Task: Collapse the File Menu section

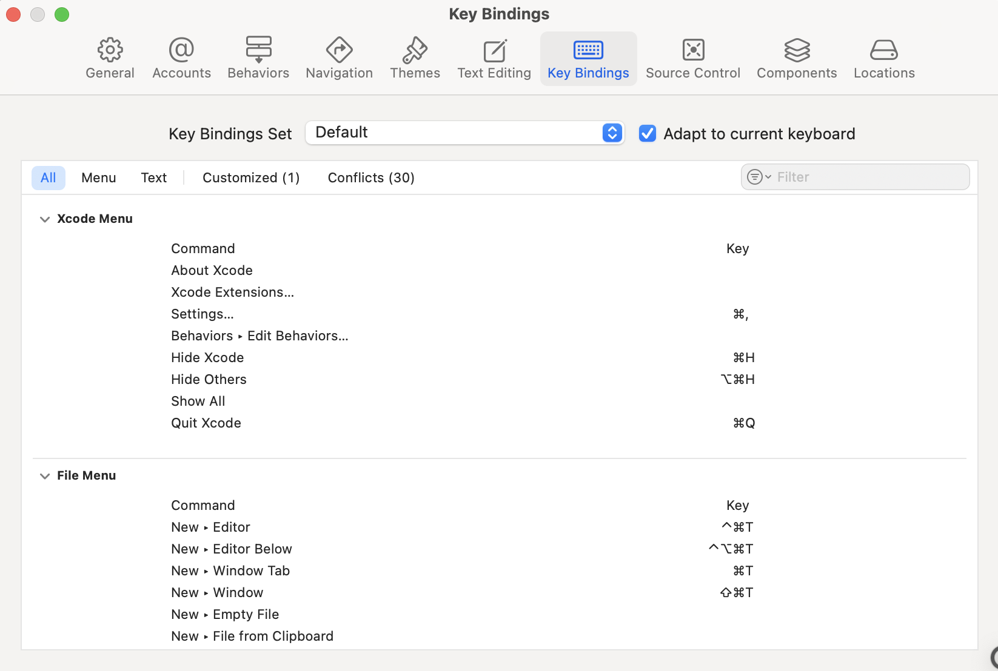Action: point(44,476)
